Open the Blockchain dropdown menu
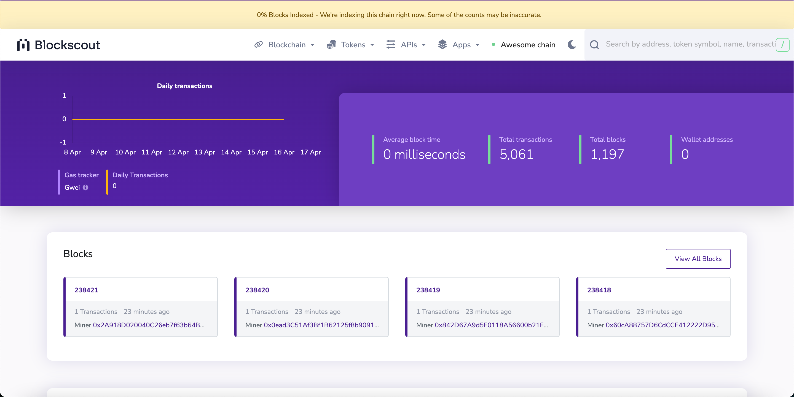This screenshot has height=397, width=794. (287, 45)
